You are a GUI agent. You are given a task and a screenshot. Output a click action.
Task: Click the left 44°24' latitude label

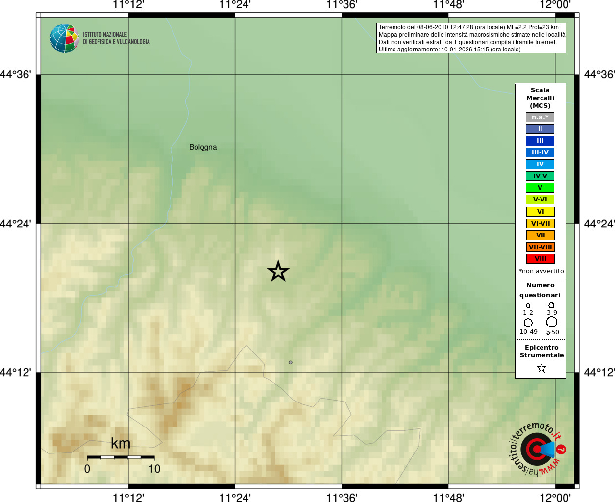pyautogui.click(x=16, y=224)
